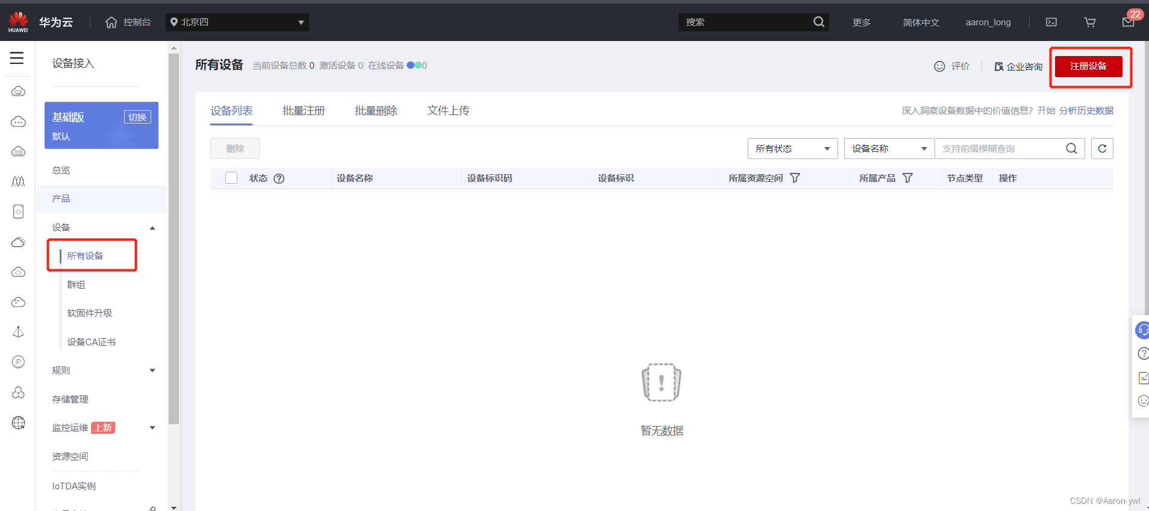Open the mail notifications icon
Image resolution: width=1149 pixels, height=511 pixels.
(x=1128, y=22)
